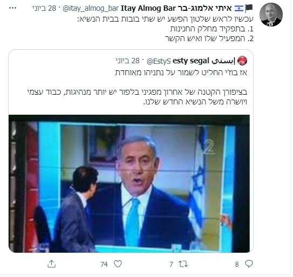
Task: Click the @EstyS handle in quoted tweet
Action: pyautogui.click(x=159, y=61)
